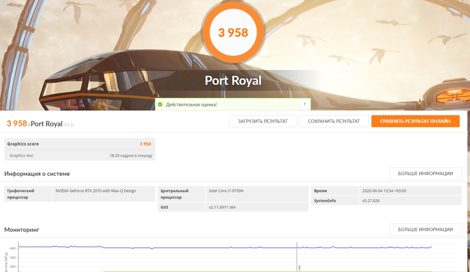Click 'Графический процессор' label
Screen dimensions: 470x272
[21, 194]
